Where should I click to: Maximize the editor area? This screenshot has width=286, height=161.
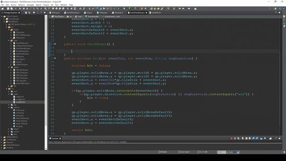(279, 13)
